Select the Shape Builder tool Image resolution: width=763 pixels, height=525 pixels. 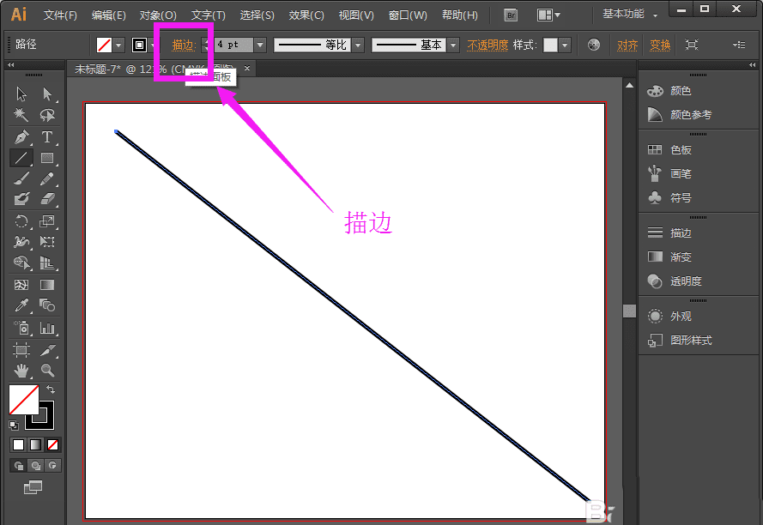[x=21, y=262]
